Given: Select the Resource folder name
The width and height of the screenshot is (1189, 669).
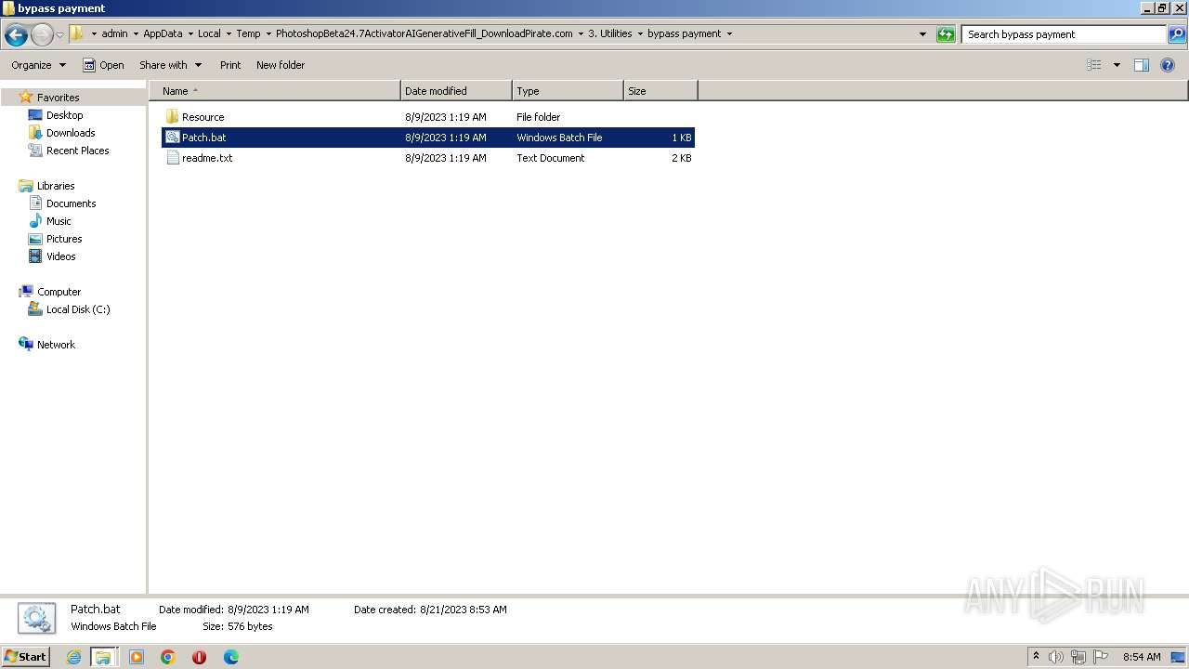Looking at the screenshot, I should [203, 117].
